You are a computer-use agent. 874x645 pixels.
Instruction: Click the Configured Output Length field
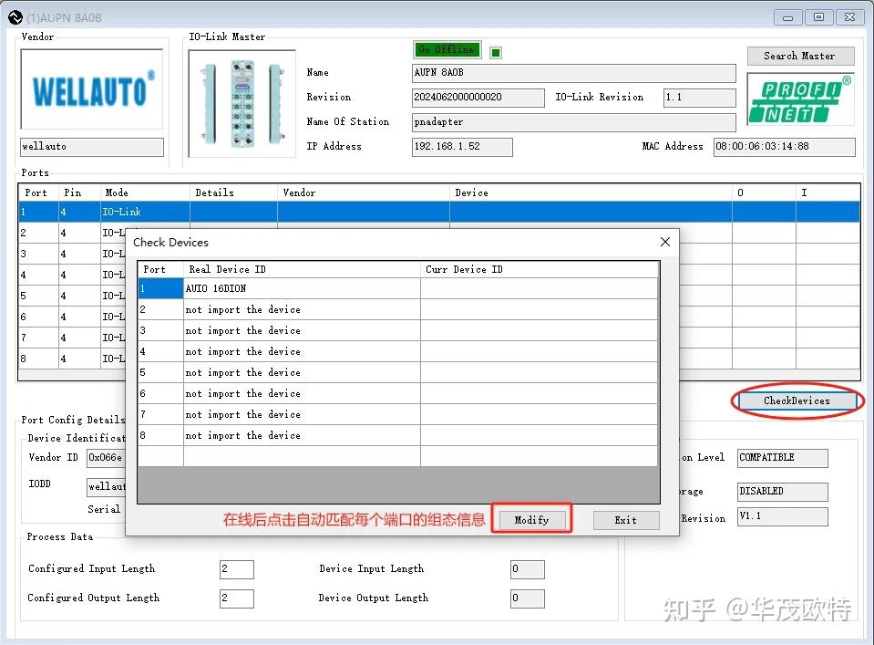(237, 598)
